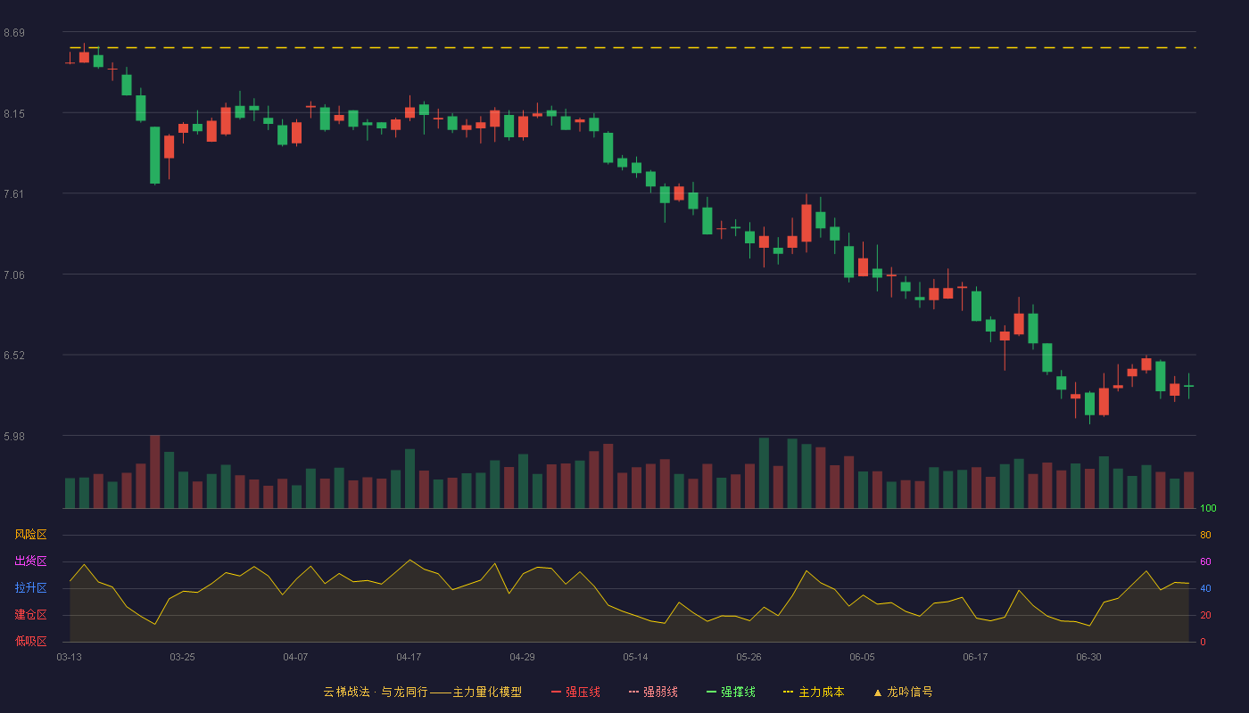The width and height of the screenshot is (1249, 713).
Task: Toggle the 强压线 legend item
Action: pos(575,692)
